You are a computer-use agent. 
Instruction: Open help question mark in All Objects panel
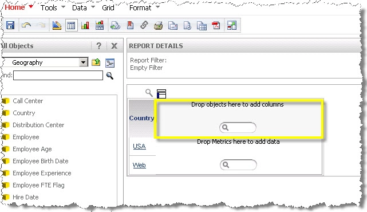tap(99, 46)
